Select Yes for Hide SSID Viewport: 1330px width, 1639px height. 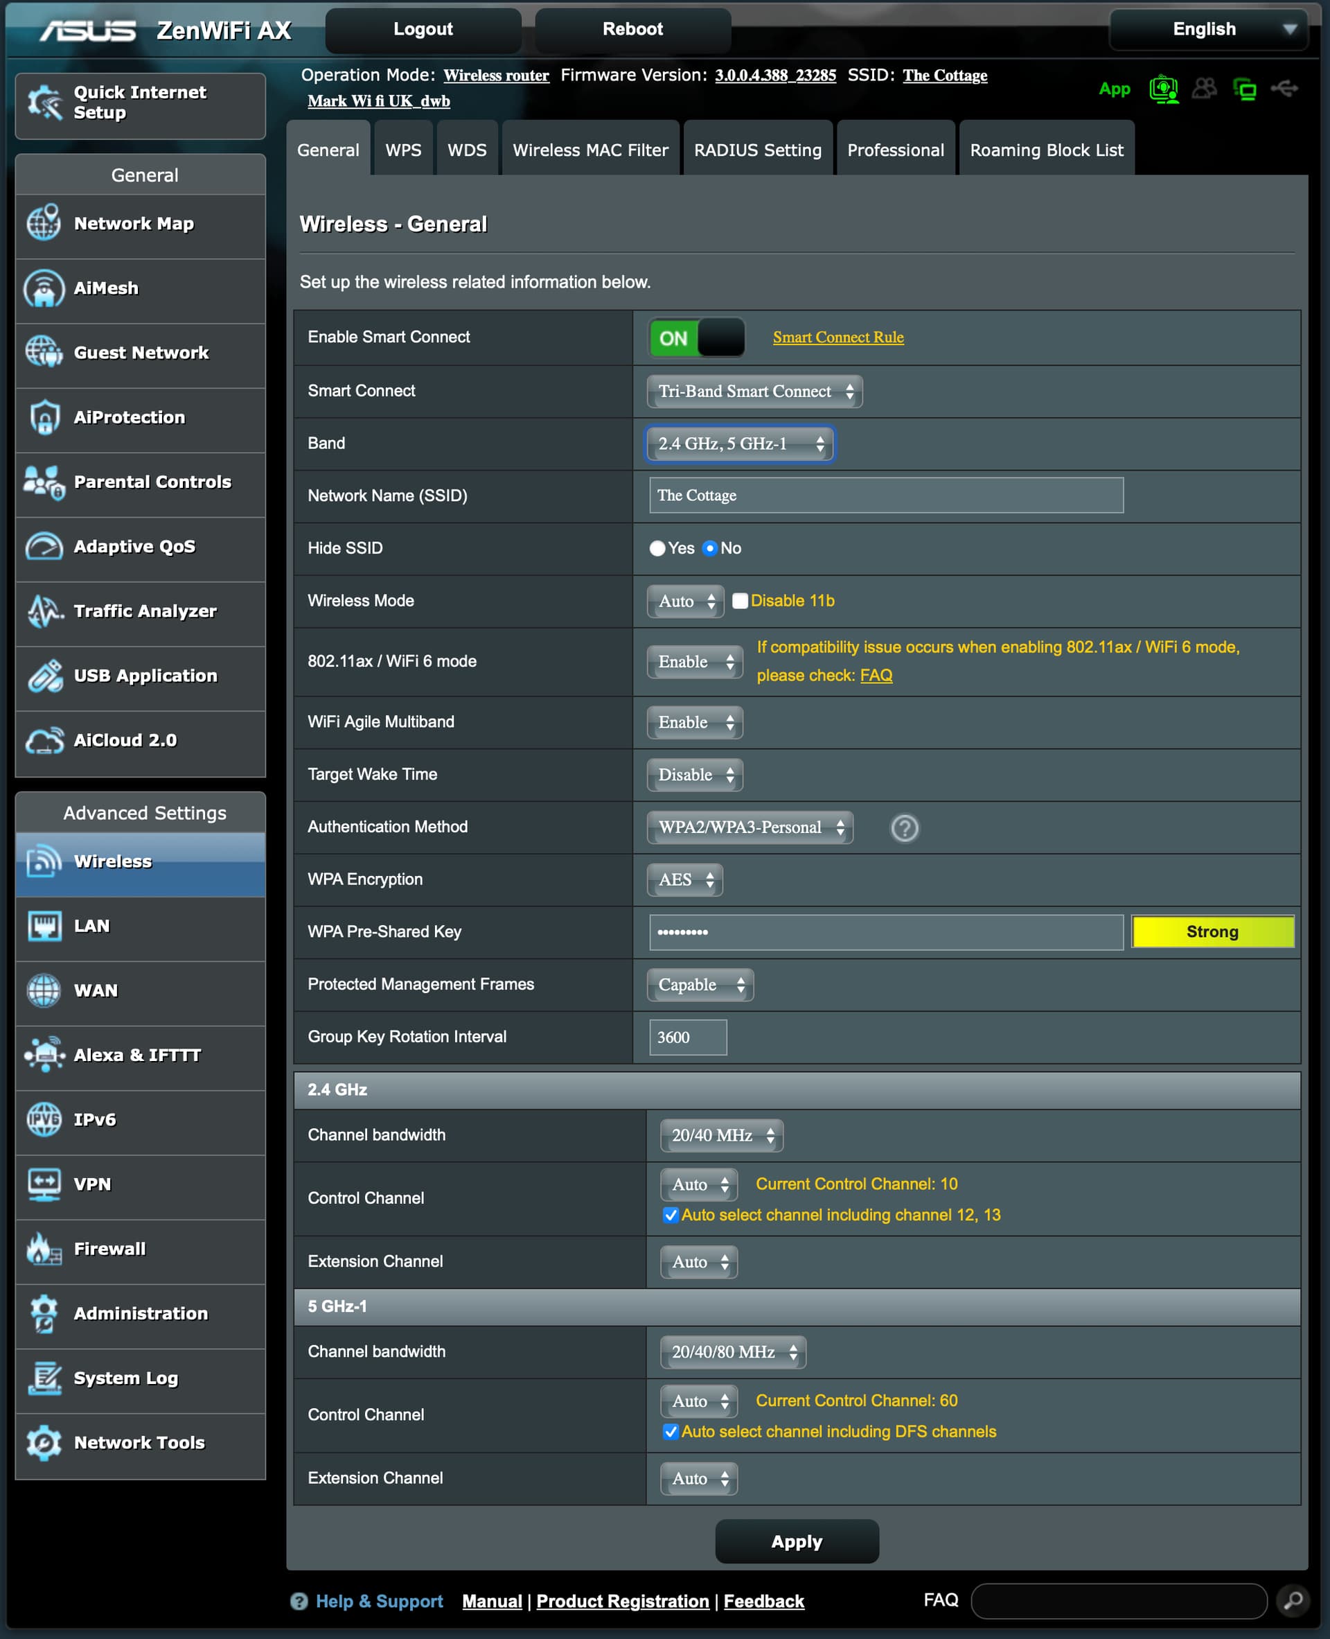[657, 548]
